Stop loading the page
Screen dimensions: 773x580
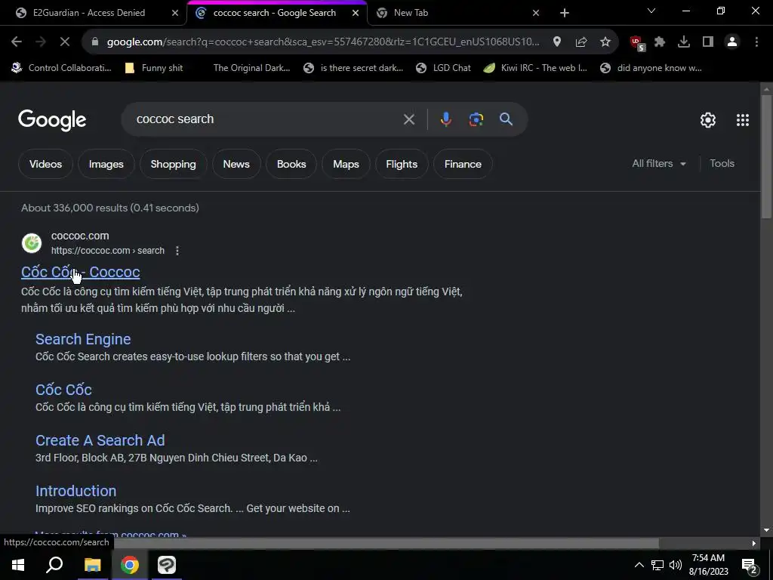[x=65, y=42]
